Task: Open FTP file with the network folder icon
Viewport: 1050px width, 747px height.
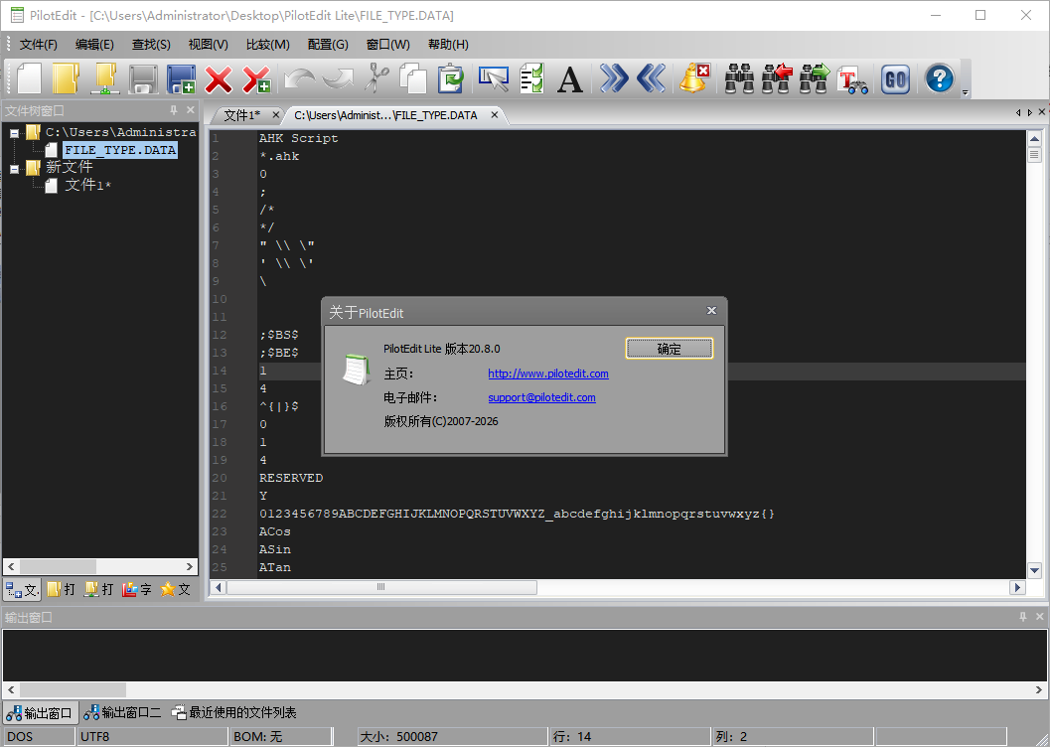Action: point(104,79)
